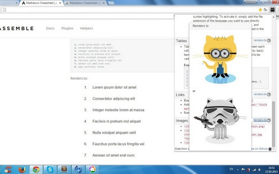
Task: Click the network signal tray icon
Action: 255,170
